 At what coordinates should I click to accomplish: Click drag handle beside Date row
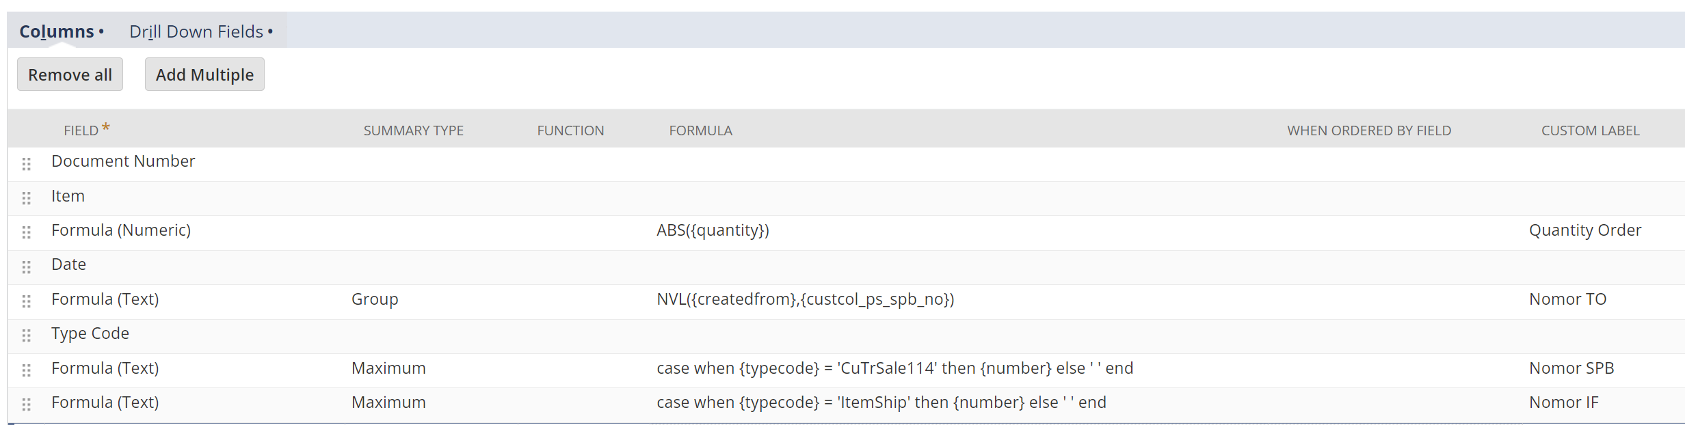27,267
